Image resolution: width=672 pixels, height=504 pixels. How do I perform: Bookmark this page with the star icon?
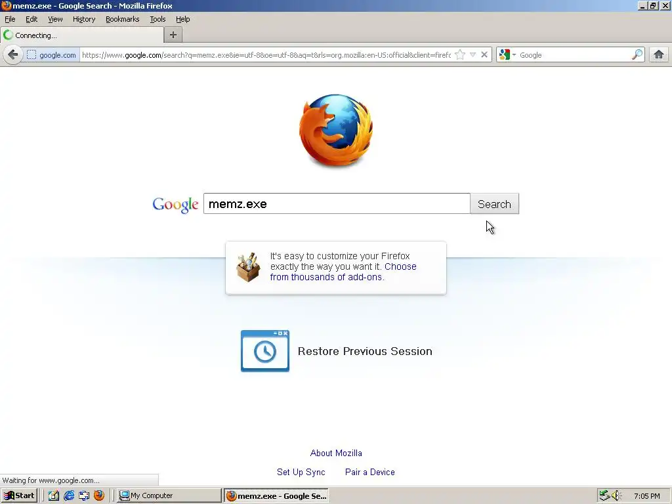(460, 55)
